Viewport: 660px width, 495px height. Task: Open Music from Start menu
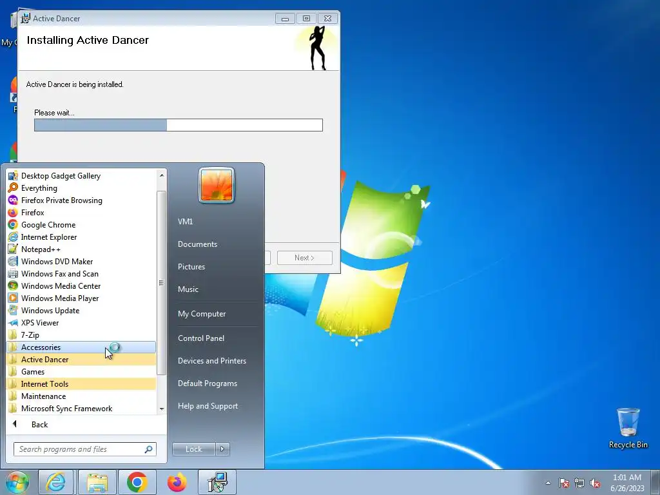point(188,289)
